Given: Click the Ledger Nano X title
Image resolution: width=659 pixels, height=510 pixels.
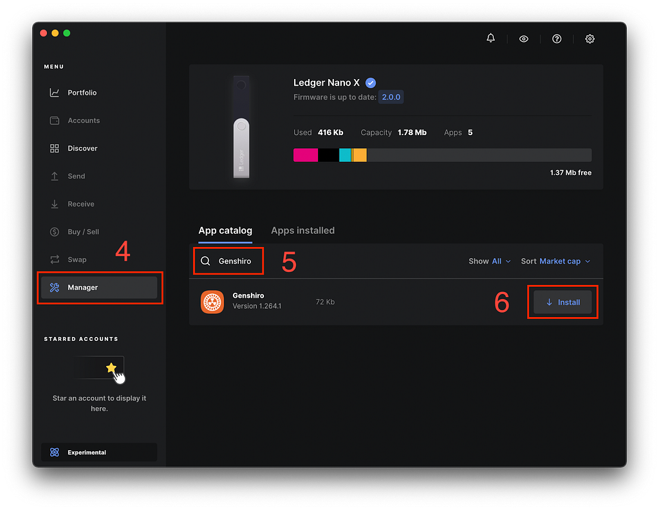Looking at the screenshot, I should 326,83.
